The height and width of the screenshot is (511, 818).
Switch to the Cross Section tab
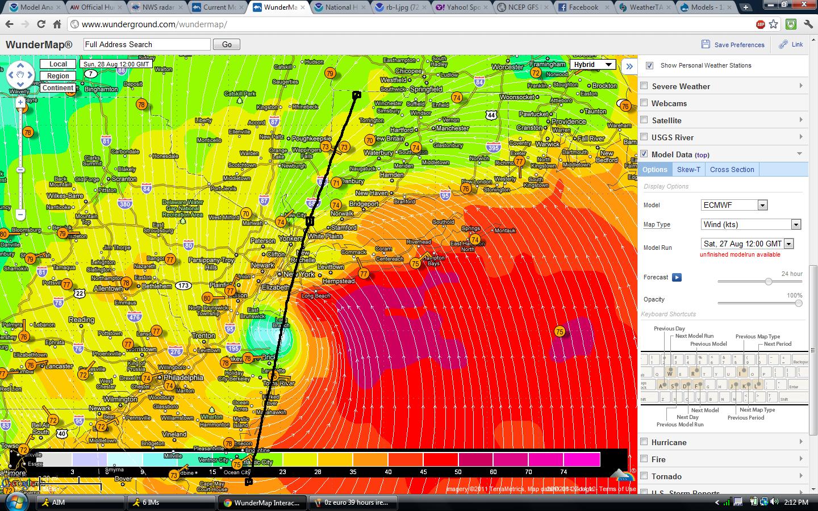point(732,169)
